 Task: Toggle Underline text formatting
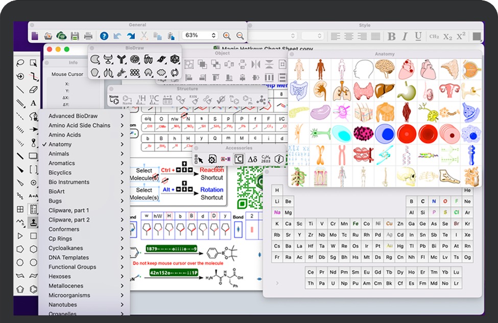(x=418, y=36)
